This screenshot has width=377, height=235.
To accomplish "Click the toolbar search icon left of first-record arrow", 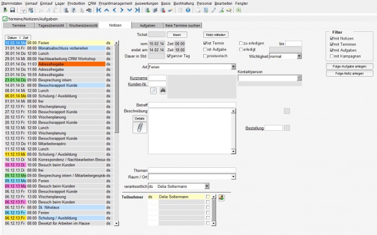I will tap(89, 10).
